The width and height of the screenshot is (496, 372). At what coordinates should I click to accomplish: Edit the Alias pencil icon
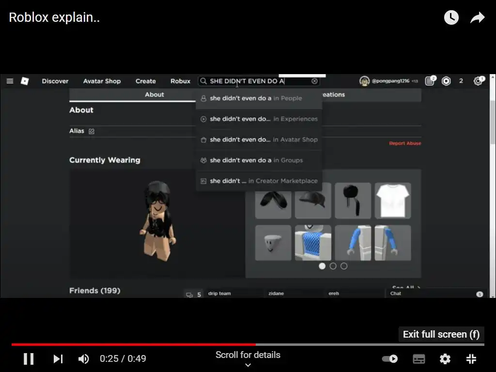point(92,131)
